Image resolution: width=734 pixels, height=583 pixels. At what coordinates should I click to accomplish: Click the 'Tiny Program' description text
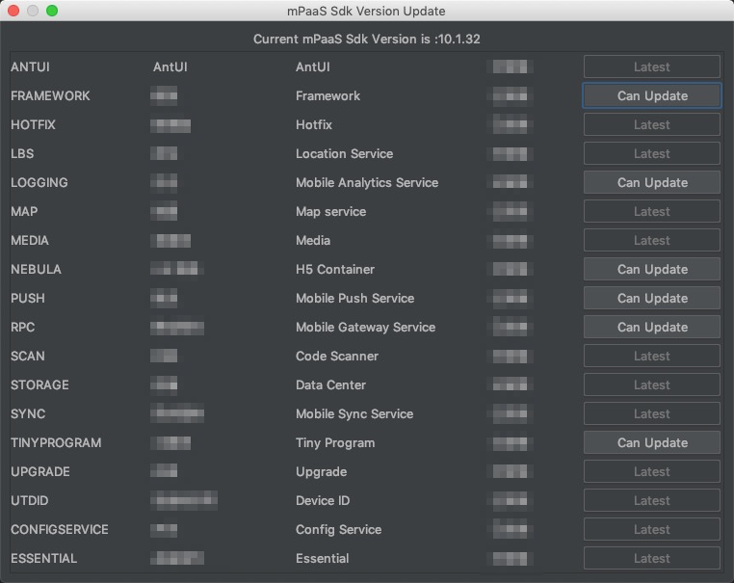(335, 442)
